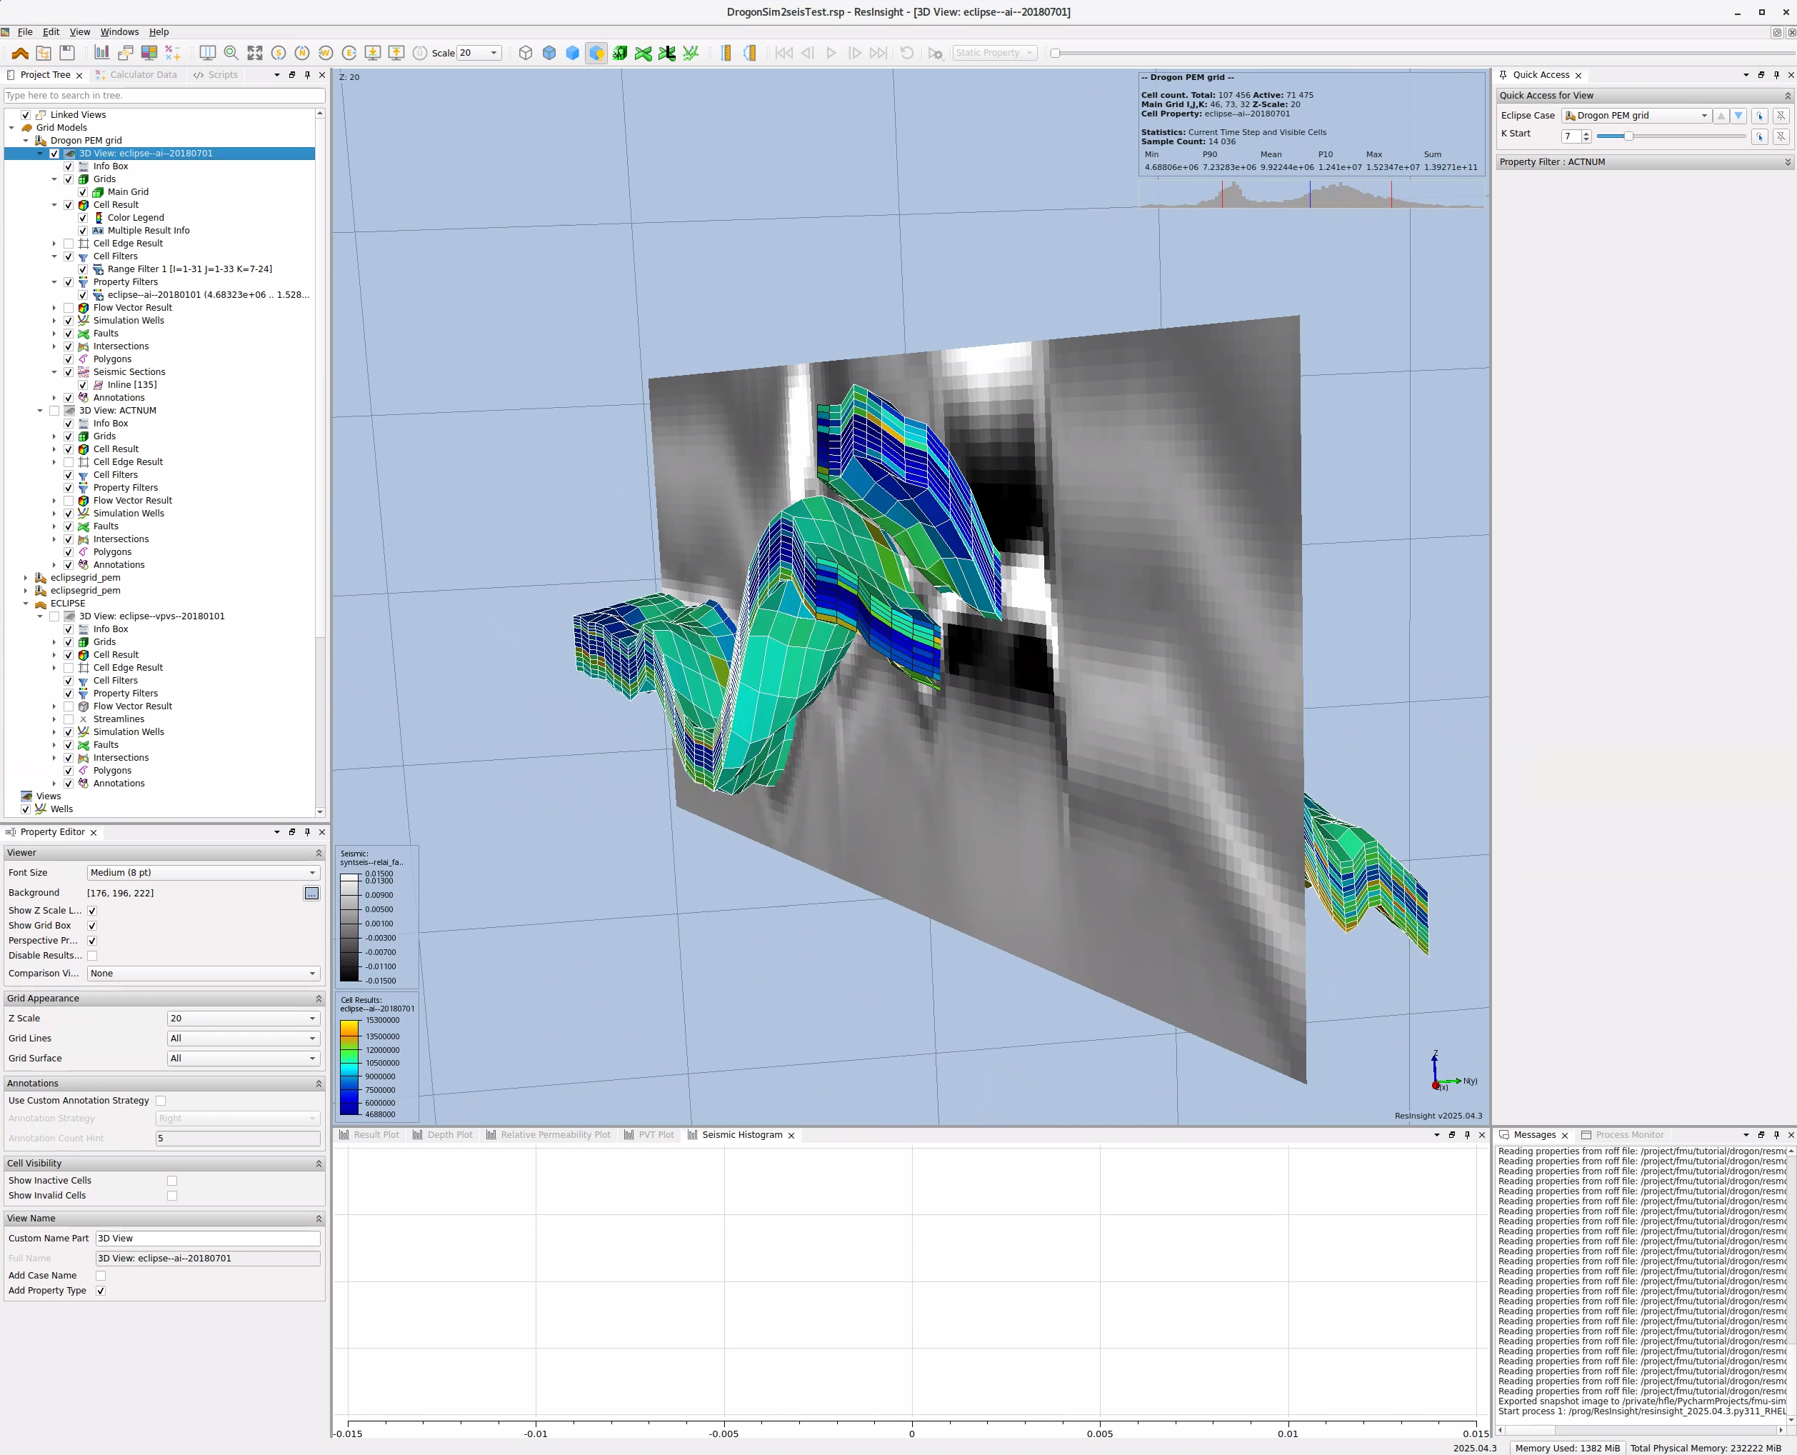The height and width of the screenshot is (1455, 1797).
Task: Open the File menu
Action: pos(25,32)
